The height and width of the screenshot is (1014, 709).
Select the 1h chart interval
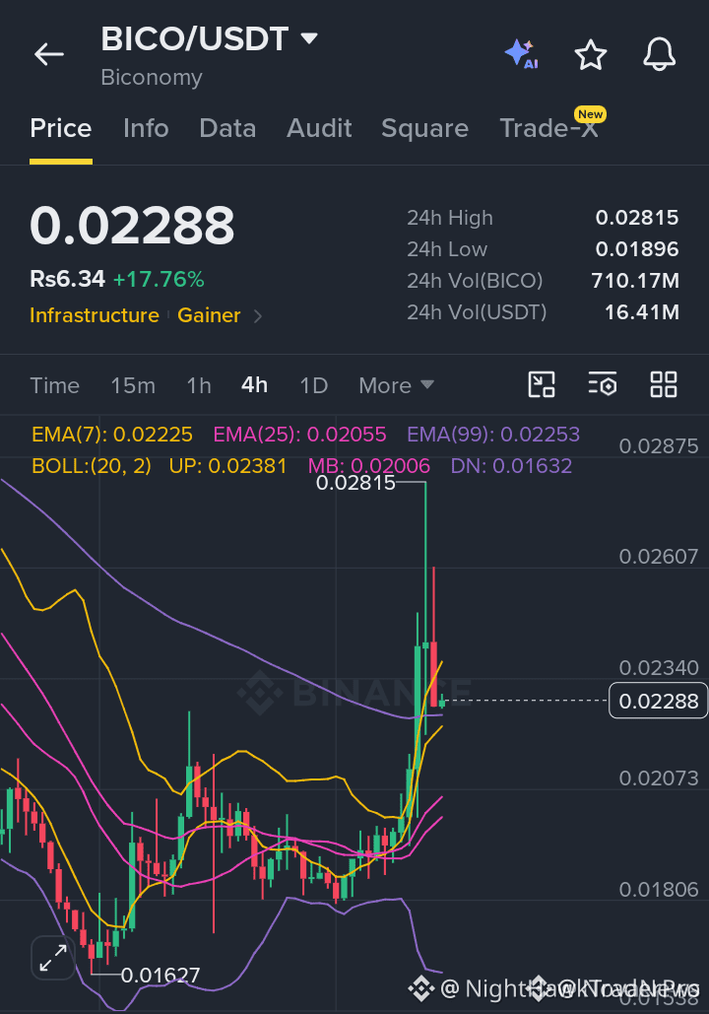tap(199, 385)
